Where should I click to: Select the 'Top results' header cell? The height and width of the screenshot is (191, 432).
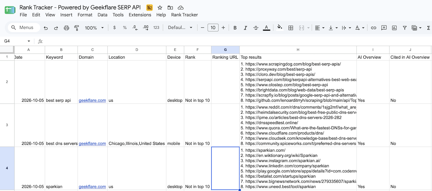(x=298, y=57)
